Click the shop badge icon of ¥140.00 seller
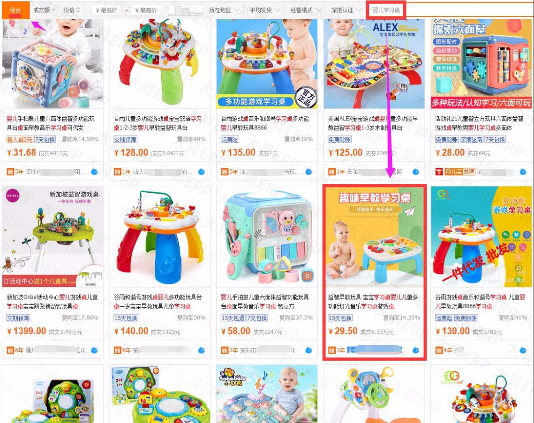 point(118,350)
